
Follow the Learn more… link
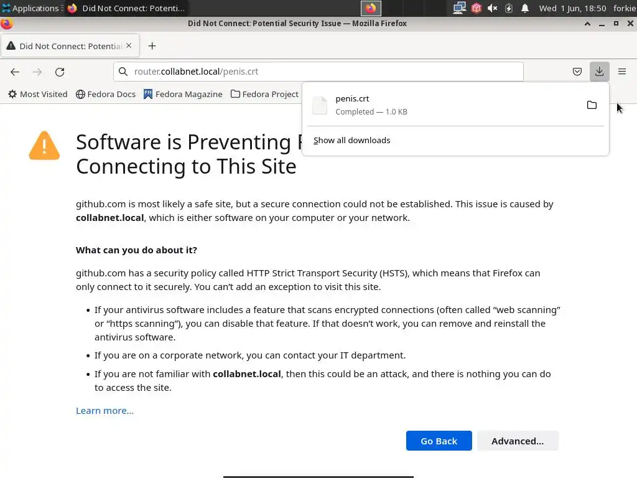(x=105, y=411)
